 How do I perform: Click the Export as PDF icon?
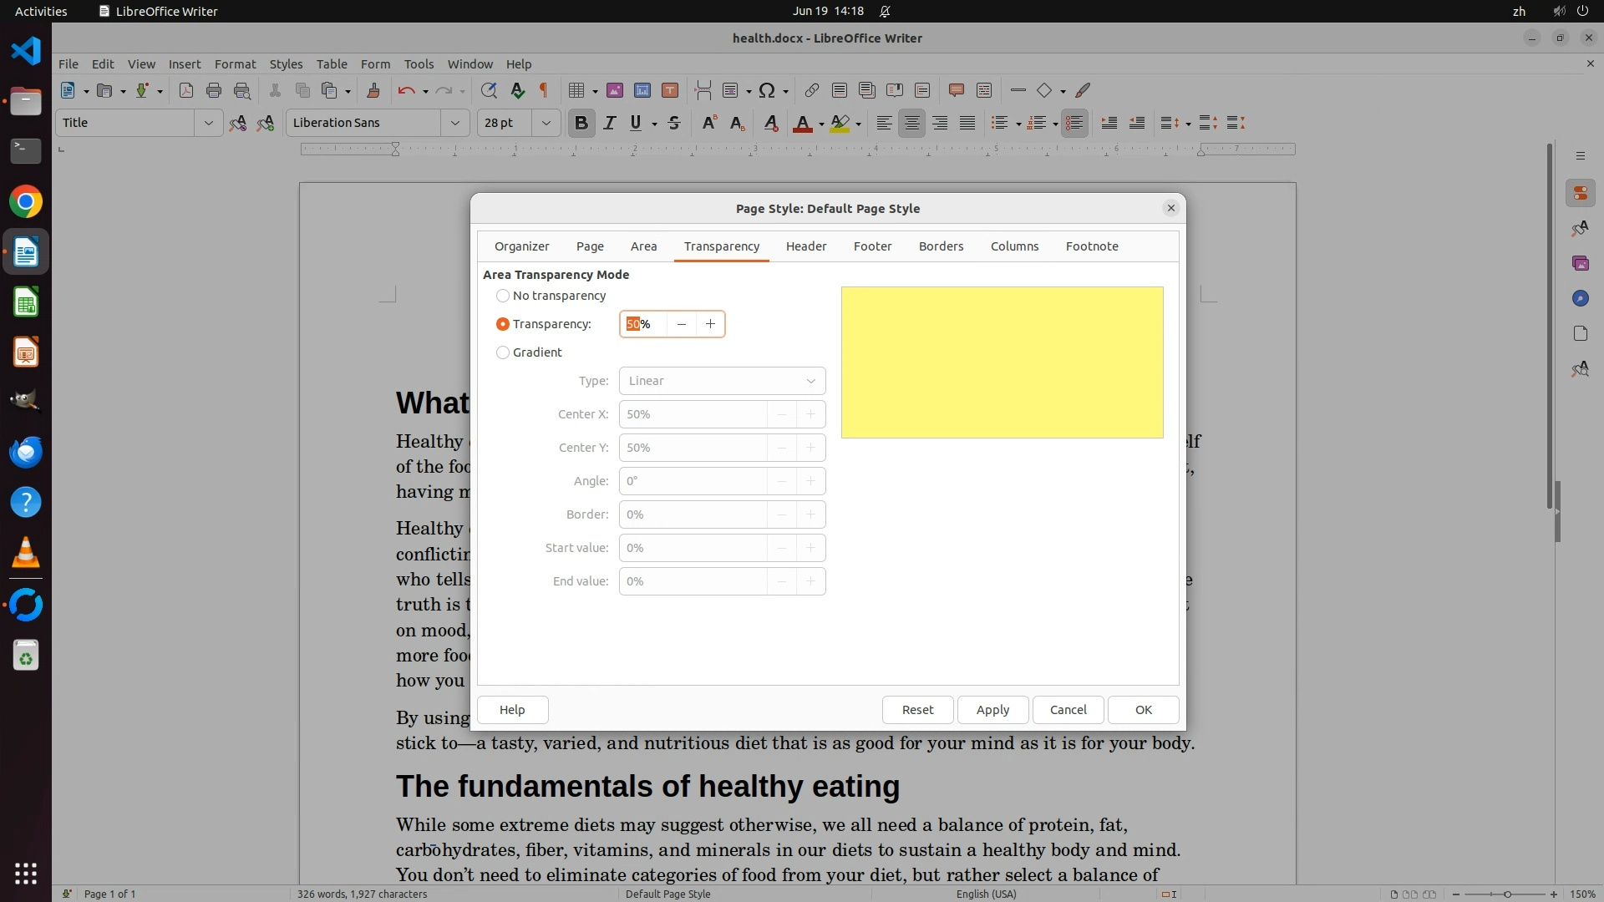click(x=185, y=91)
